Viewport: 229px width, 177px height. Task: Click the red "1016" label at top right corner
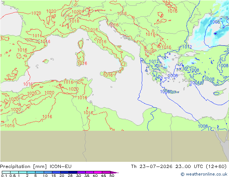(x=173, y=11)
